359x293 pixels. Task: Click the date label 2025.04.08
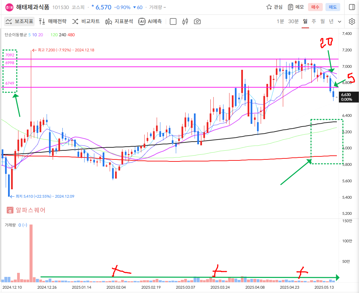click(x=255, y=287)
